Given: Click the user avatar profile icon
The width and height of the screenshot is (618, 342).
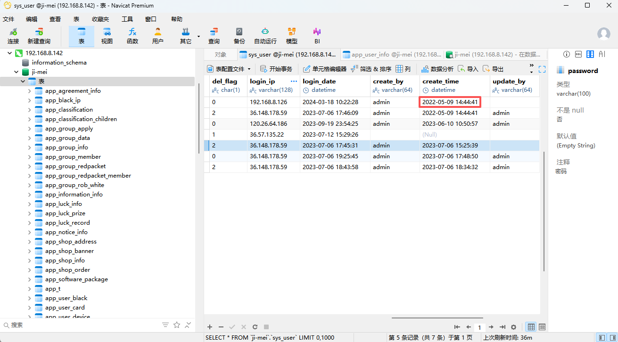Looking at the screenshot, I should pyautogui.click(x=604, y=34).
